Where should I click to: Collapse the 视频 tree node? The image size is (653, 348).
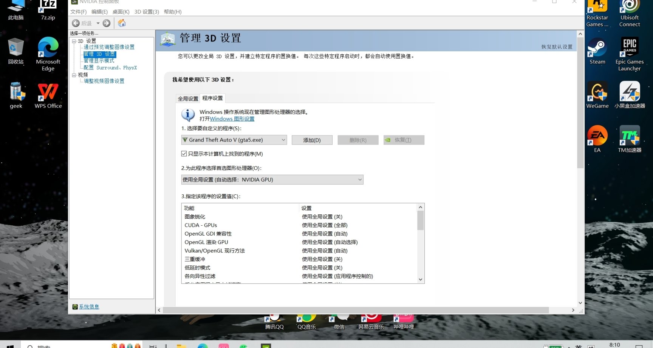point(74,75)
